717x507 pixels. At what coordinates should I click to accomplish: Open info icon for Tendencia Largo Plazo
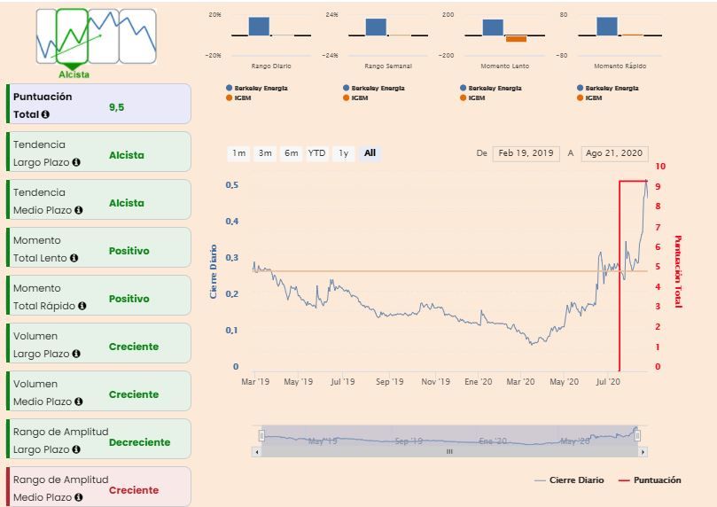(76, 163)
